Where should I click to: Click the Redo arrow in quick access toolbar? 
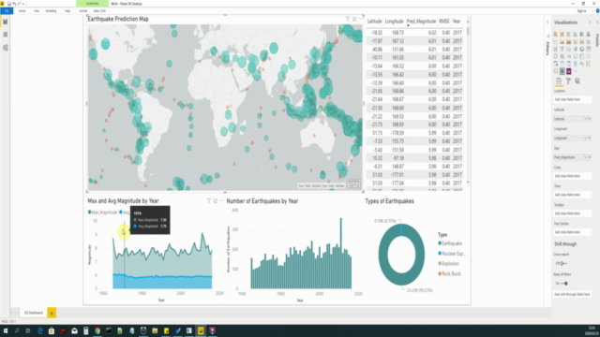(19, 4)
